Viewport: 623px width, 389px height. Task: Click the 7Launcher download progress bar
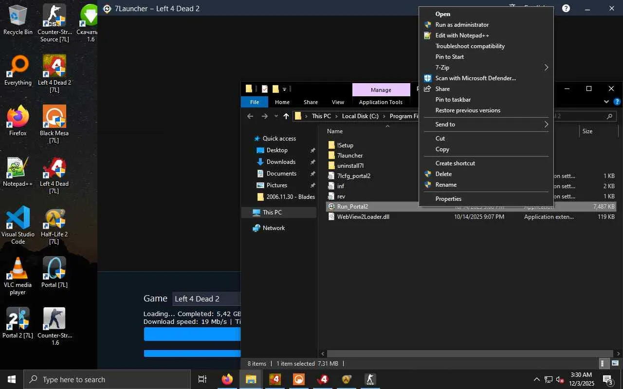(x=192, y=334)
